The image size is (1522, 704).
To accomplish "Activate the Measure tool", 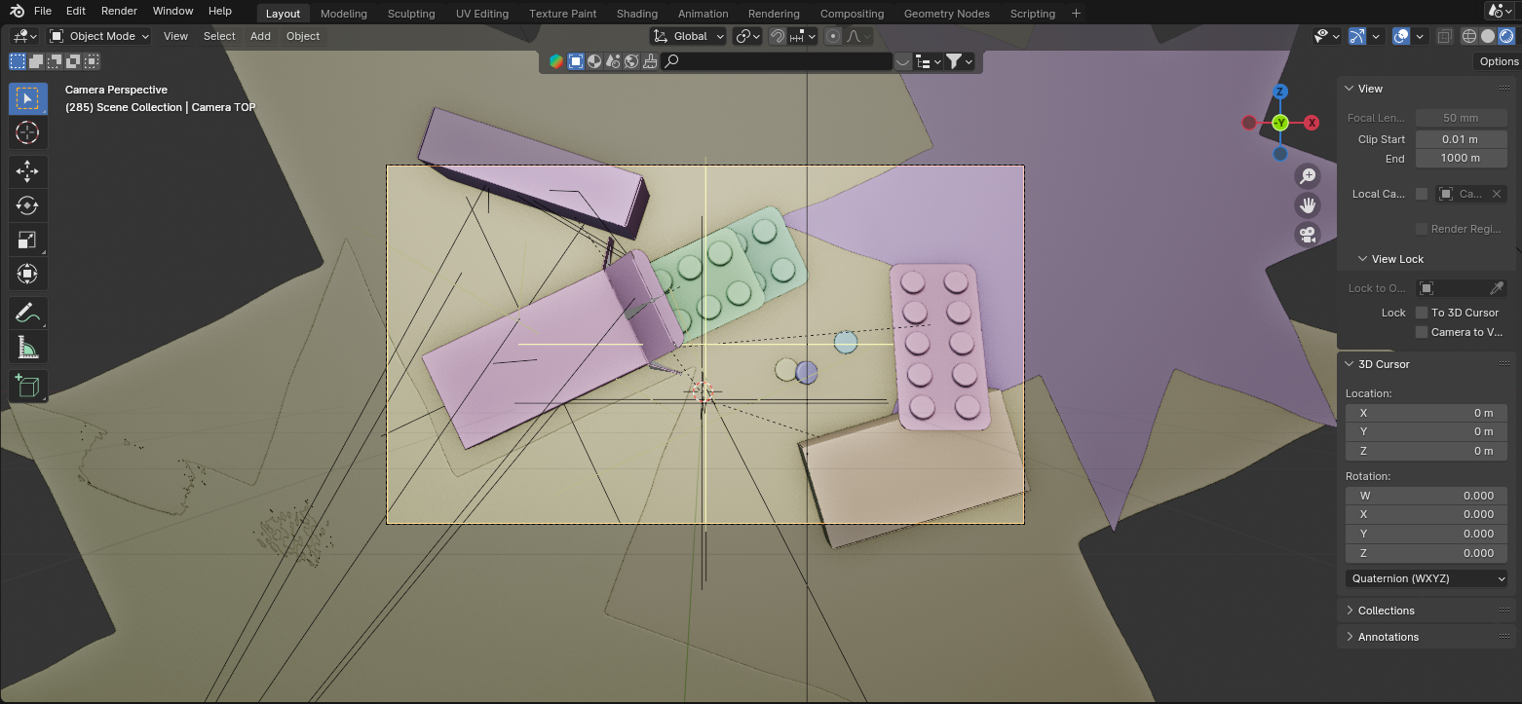I will point(27,346).
